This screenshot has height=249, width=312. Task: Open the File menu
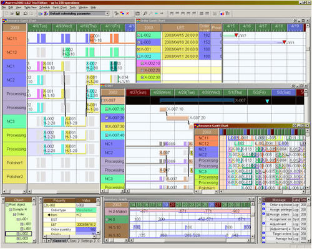tap(4, 7)
